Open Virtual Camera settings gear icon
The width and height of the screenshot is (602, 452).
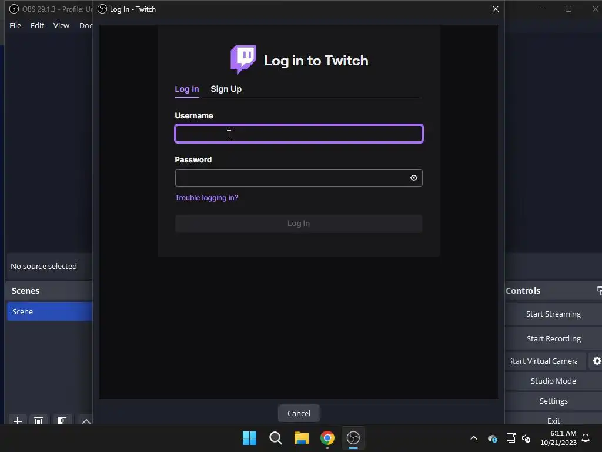(597, 361)
